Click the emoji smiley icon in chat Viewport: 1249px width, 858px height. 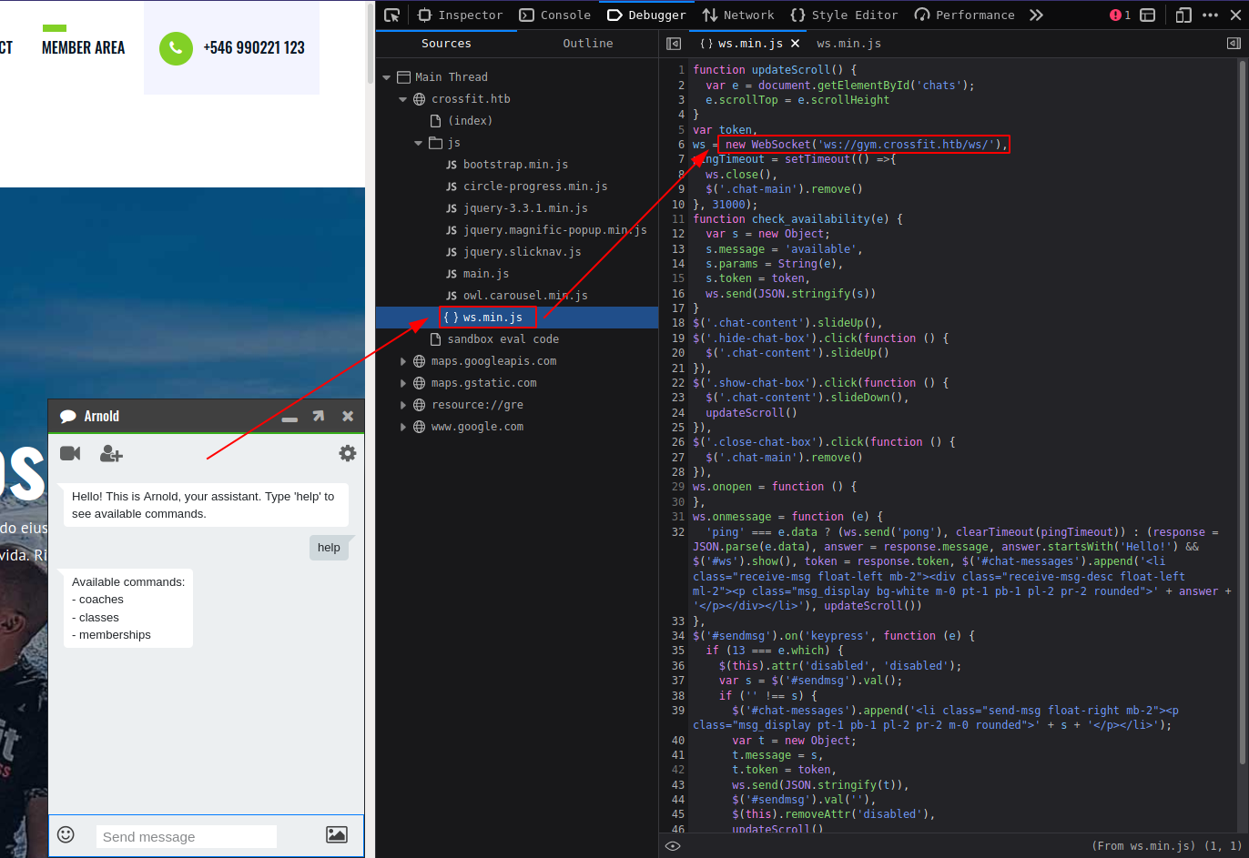[66, 834]
